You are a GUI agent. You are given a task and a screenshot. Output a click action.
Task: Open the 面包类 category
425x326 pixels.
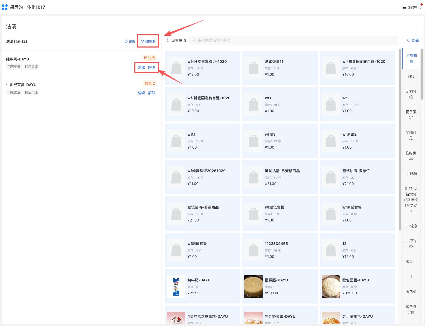[411, 292]
